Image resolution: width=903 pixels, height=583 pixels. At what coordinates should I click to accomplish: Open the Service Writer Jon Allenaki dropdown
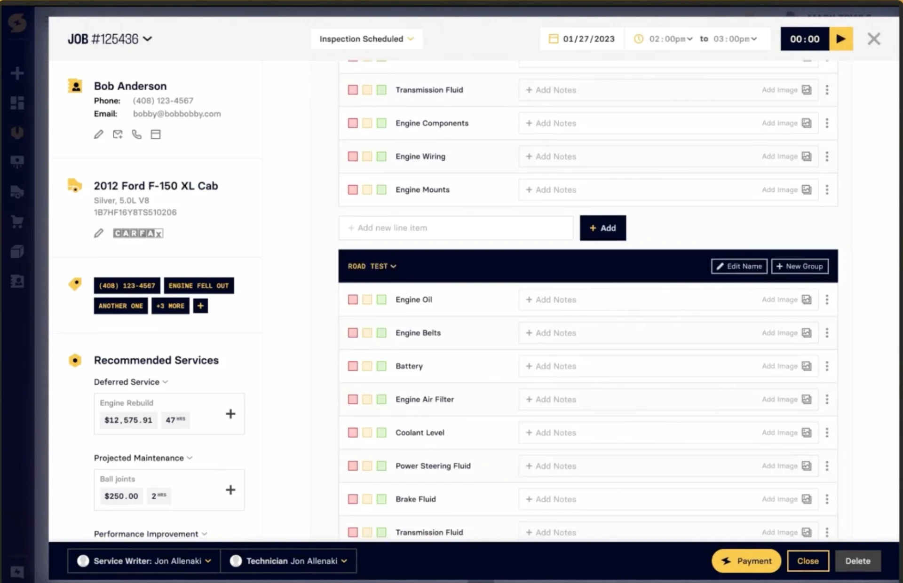[x=144, y=561]
